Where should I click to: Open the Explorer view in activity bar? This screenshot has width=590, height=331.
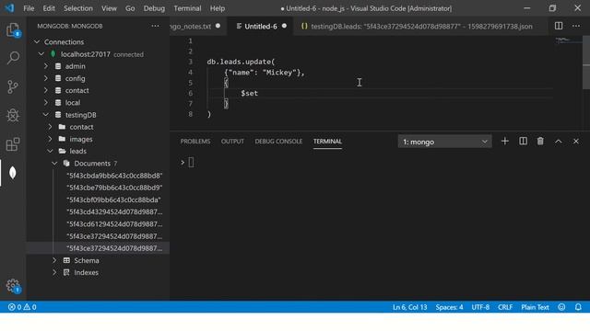pos(13,29)
